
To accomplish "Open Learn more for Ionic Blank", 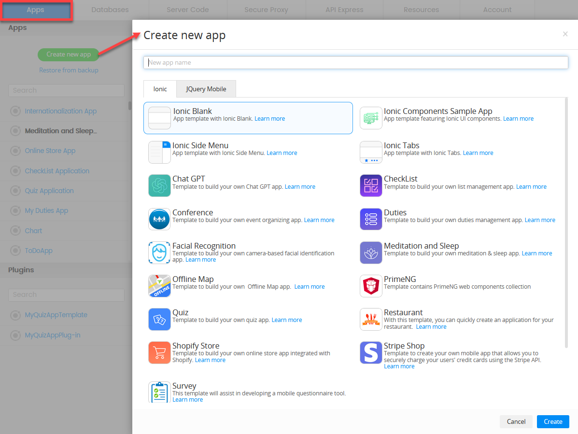I will pos(269,119).
